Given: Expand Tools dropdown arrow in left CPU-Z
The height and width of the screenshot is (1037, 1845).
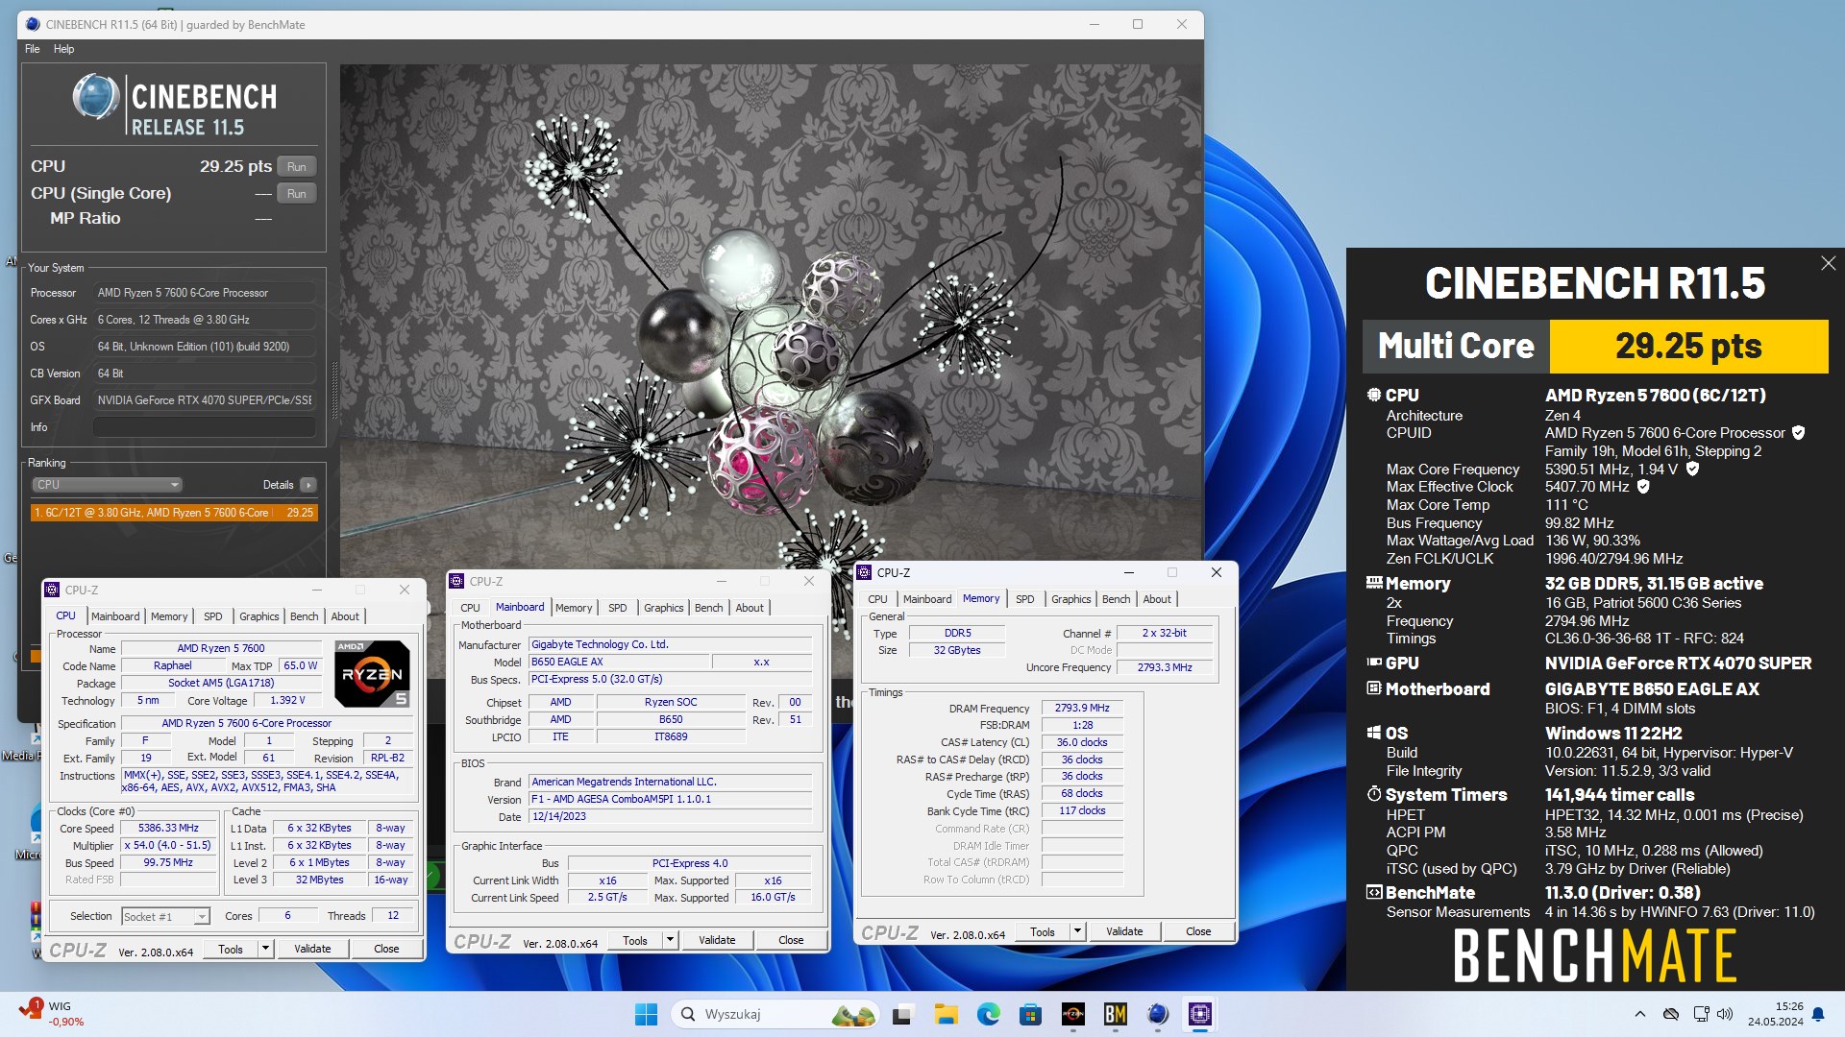Looking at the screenshot, I should click(266, 949).
